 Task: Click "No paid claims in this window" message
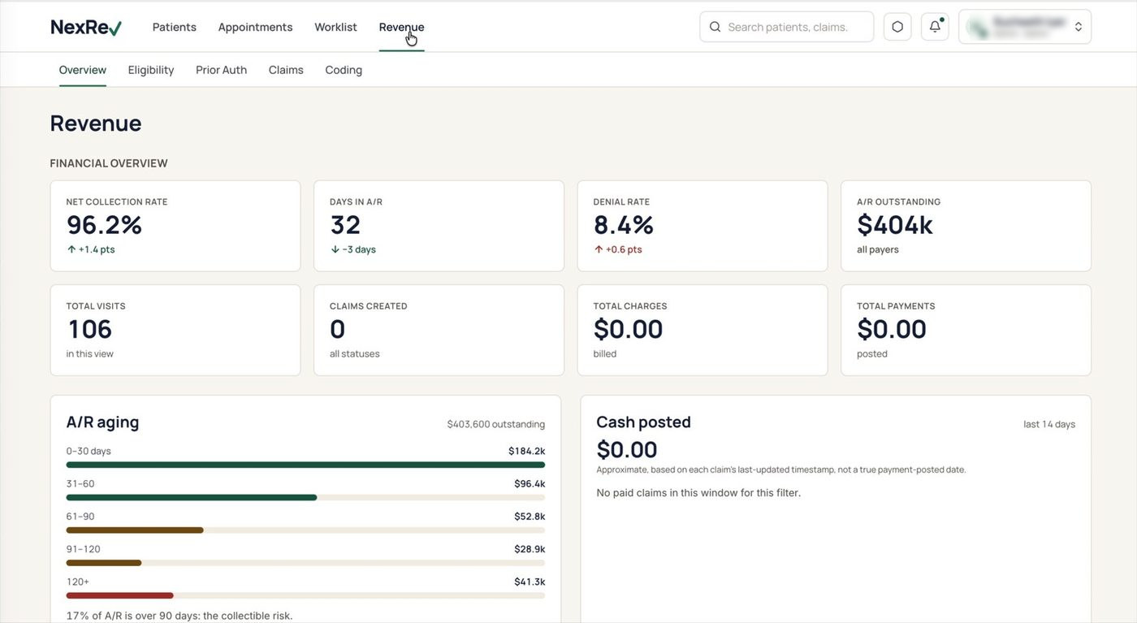pyautogui.click(x=698, y=492)
